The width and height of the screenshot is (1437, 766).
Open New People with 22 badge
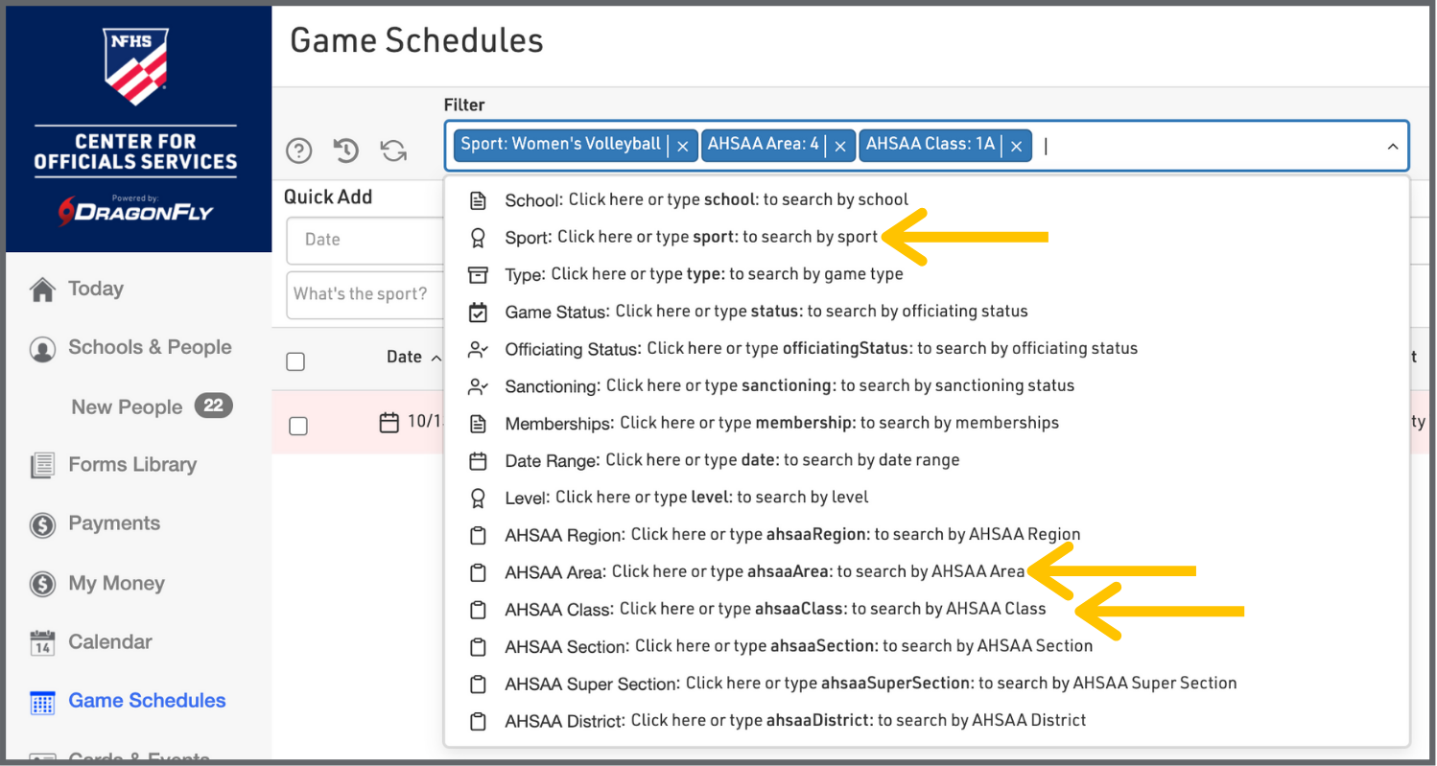(x=127, y=407)
